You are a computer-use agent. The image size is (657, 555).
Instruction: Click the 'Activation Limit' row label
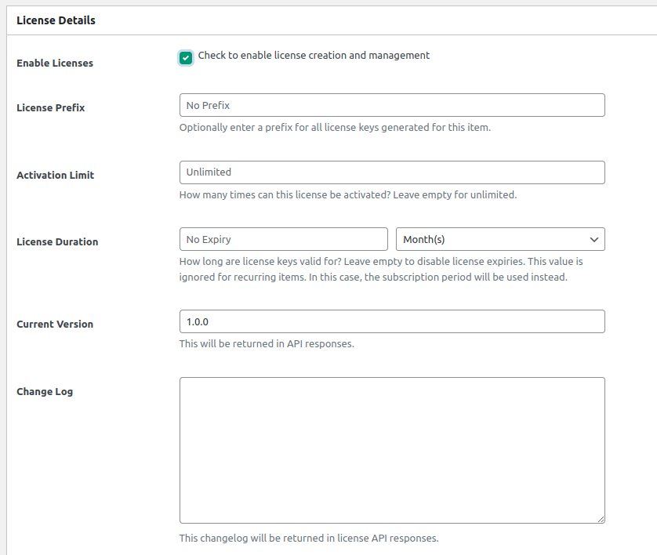(x=56, y=175)
